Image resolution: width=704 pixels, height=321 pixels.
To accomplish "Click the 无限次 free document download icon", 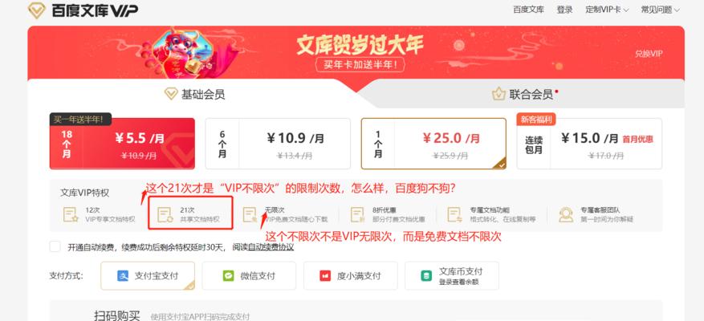I will coord(250,214).
